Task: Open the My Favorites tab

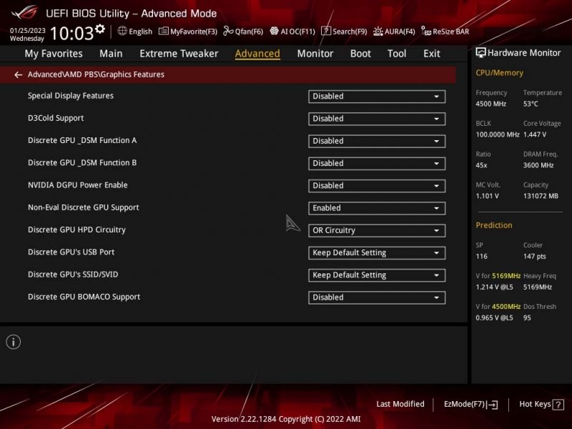Action: coord(54,54)
